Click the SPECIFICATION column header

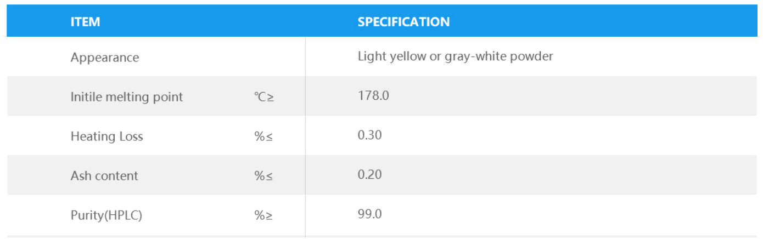[403, 22]
